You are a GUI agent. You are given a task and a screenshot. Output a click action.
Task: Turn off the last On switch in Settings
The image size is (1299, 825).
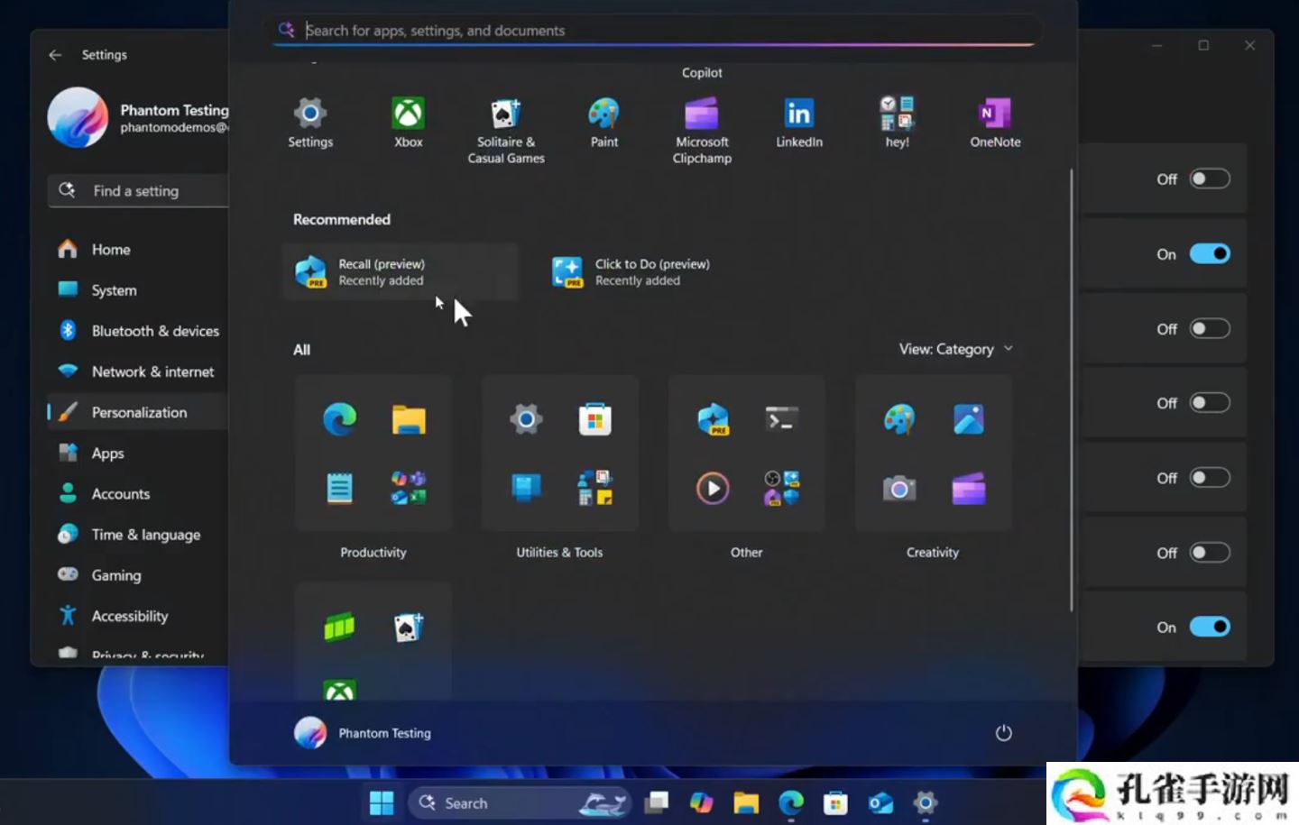click(x=1210, y=627)
